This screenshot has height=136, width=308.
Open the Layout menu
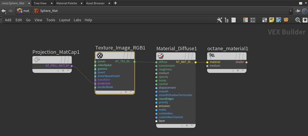click(65, 20)
